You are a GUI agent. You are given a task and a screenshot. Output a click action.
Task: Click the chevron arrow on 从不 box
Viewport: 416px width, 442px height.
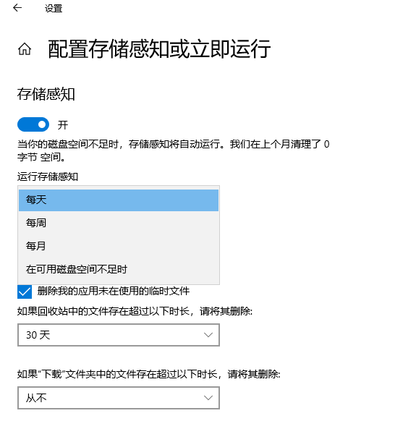click(x=208, y=398)
